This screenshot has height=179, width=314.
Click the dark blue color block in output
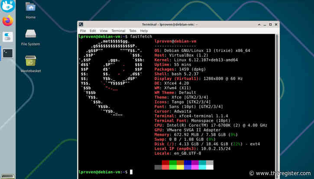[188, 163]
